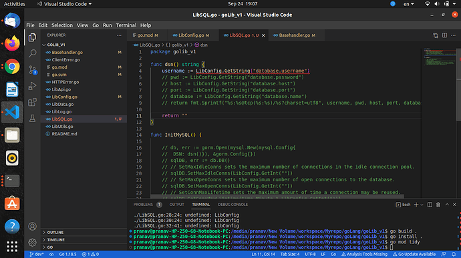Open the Extensions view

pyautogui.click(x=32, y=102)
